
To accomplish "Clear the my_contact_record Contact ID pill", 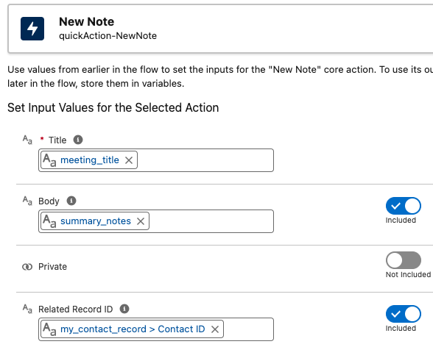I will (215, 329).
